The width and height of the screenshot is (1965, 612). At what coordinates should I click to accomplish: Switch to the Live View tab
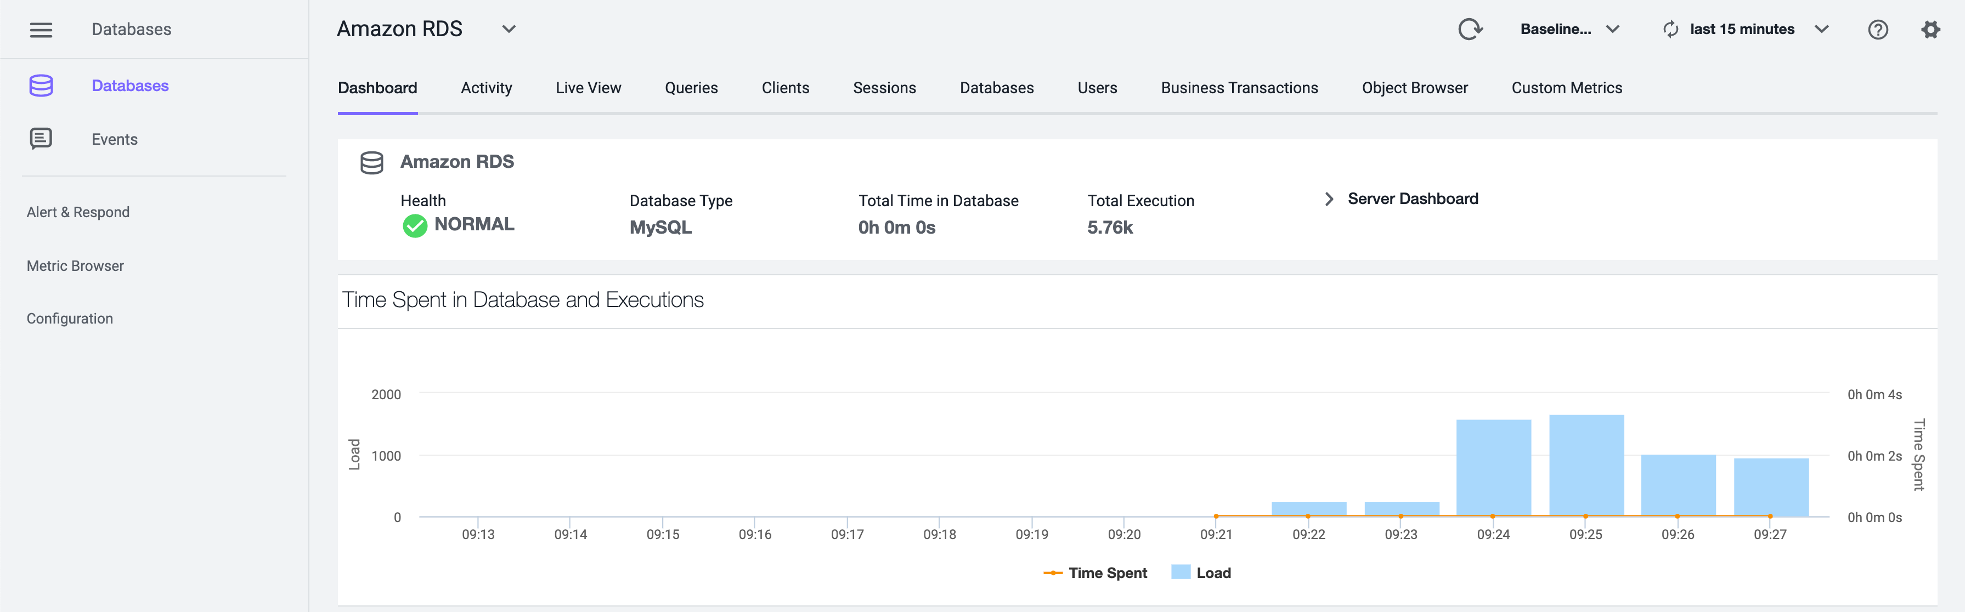[588, 88]
